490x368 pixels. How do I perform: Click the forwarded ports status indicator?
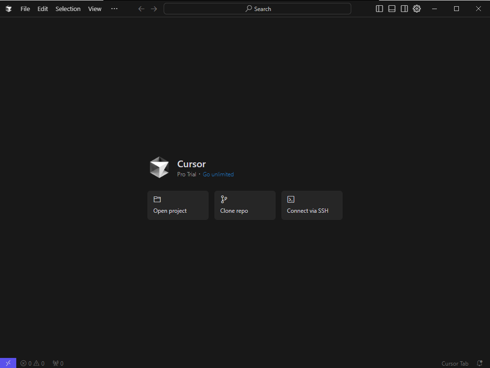pyautogui.click(x=58, y=363)
